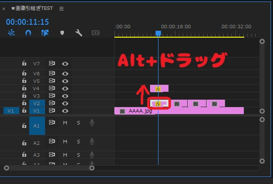273x184 pixels.
Task: Toggle sync lock for track V1
Action: (x=52, y=111)
